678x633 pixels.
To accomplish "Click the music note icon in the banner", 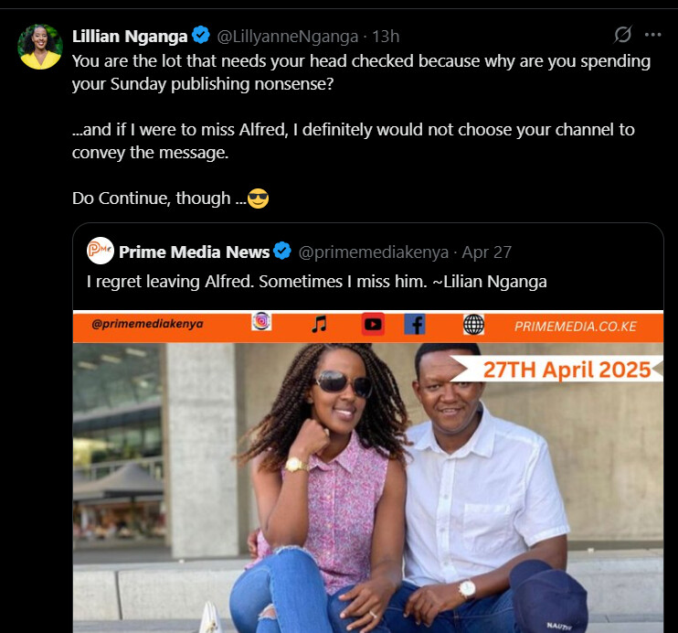I will [318, 324].
